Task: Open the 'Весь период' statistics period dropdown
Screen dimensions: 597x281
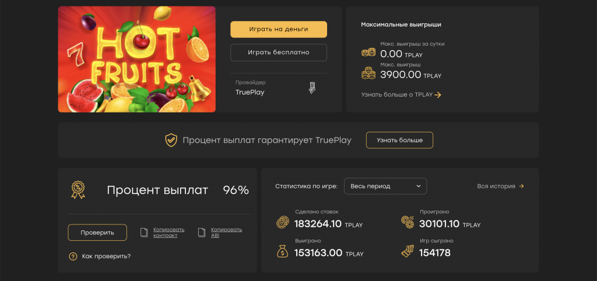Action: tap(385, 186)
